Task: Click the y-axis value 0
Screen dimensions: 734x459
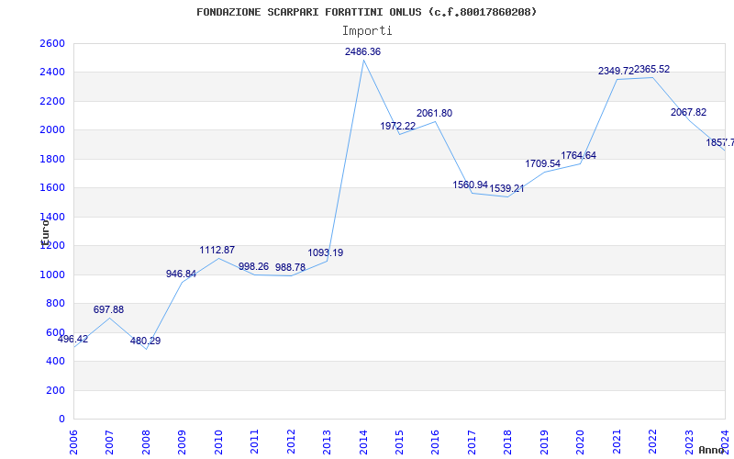Action: (61, 420)
